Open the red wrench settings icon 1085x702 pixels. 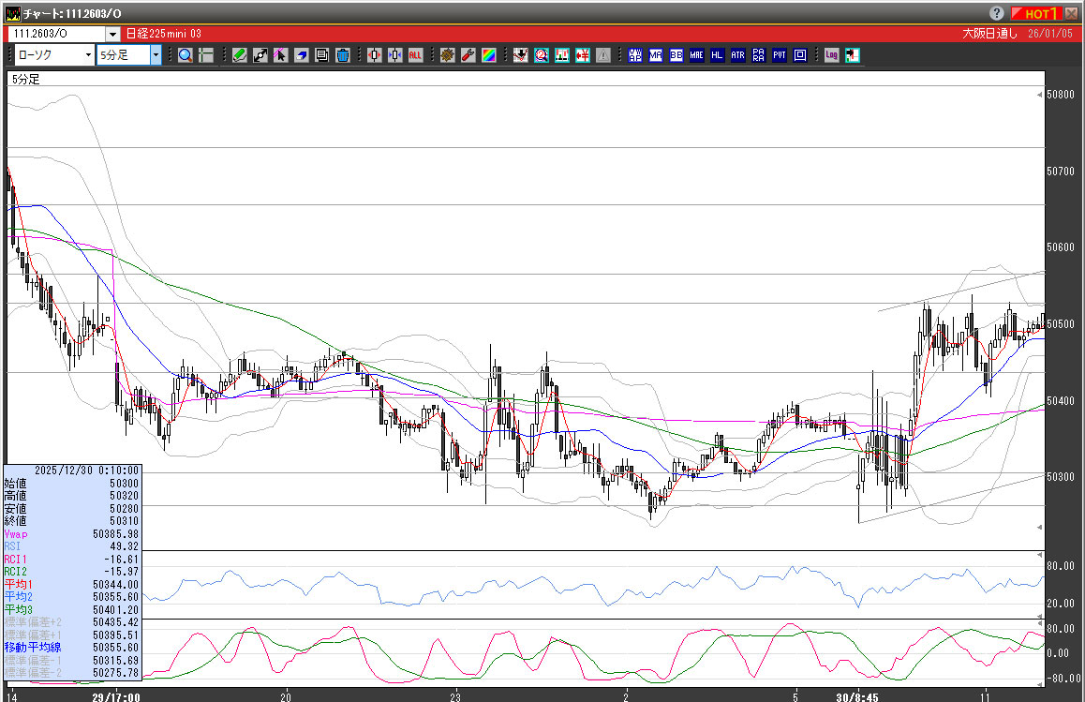[468, 55]
